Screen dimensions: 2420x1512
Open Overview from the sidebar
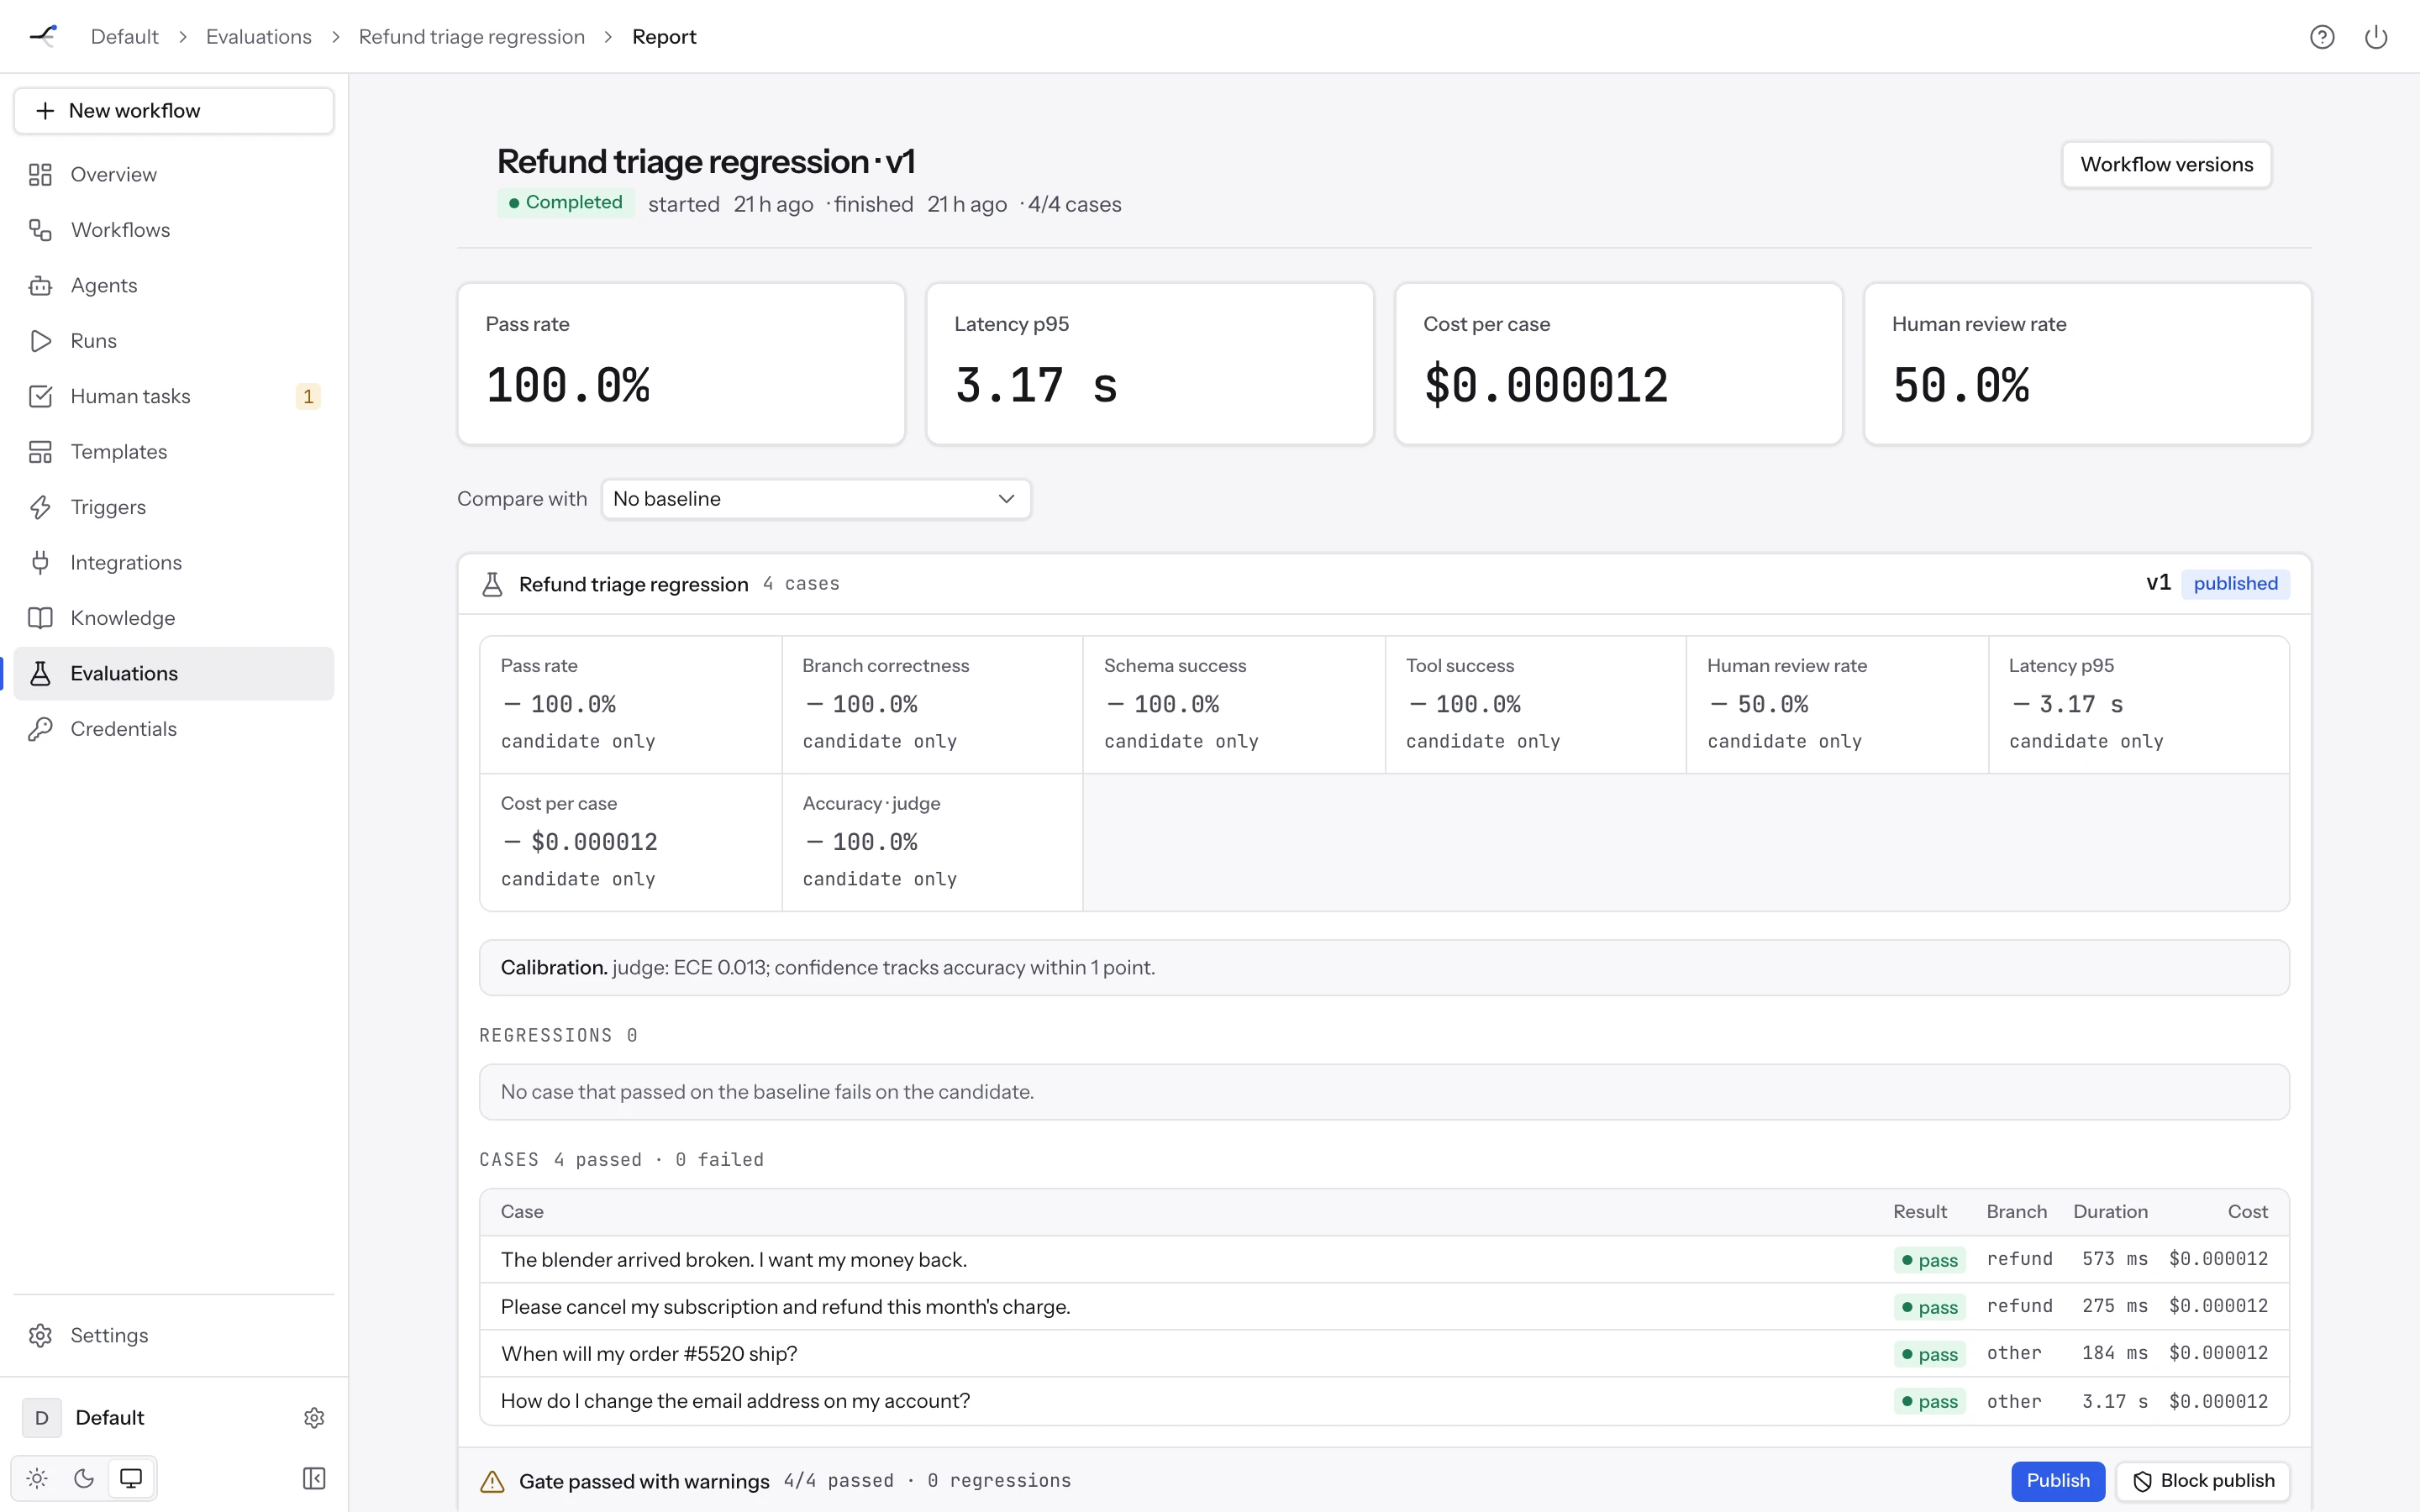coord(174,174)
